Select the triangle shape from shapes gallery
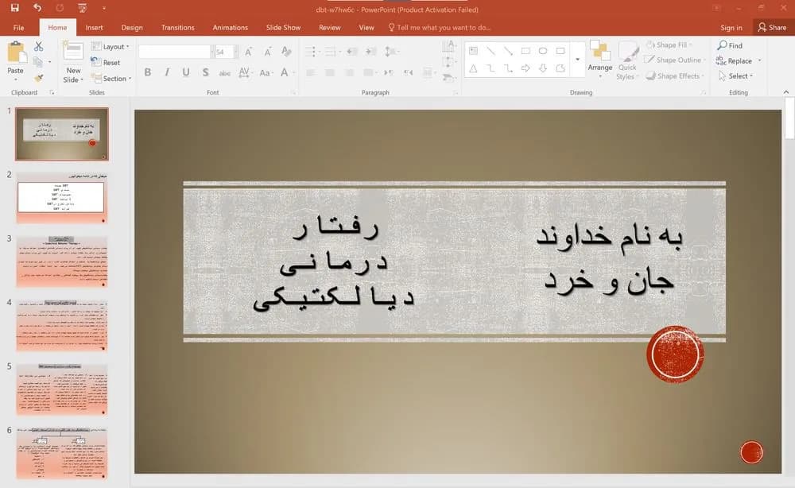 (x=473, y=68)
